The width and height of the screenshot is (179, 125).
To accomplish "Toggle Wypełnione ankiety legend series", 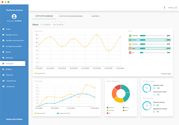I will tap(64, 113).
